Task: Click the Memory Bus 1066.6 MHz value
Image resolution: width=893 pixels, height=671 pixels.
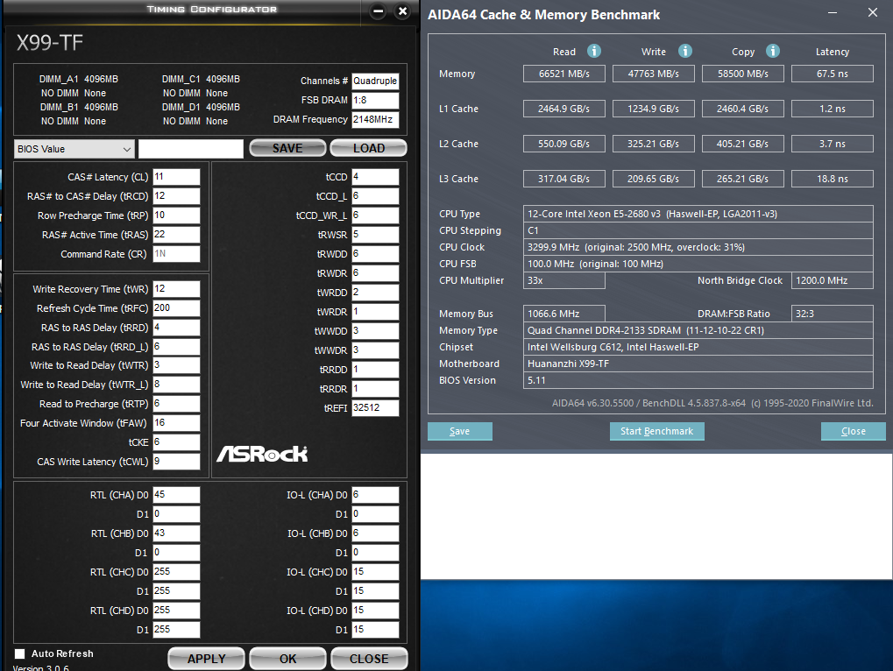Action: tap(563, 314)
